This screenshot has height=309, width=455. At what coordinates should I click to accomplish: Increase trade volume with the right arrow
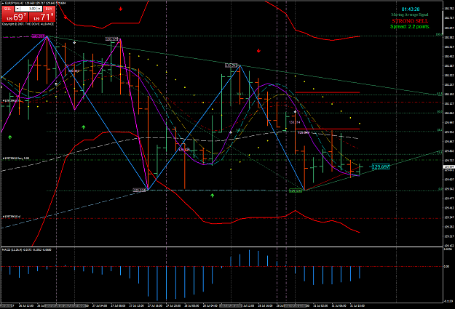39,9
